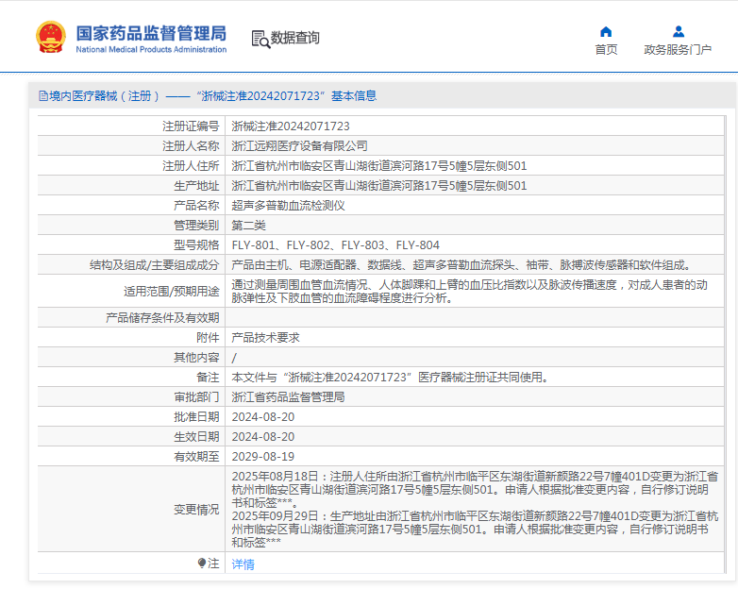738x589 pixels.
Task: Click the 首页 house icon
Action: coord(606,31)
